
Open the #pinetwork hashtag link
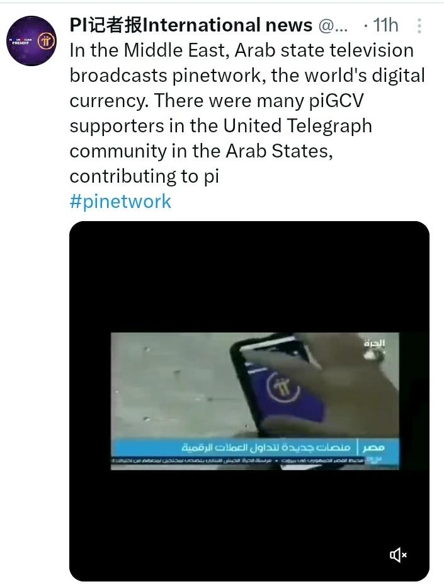click(120, 201)
